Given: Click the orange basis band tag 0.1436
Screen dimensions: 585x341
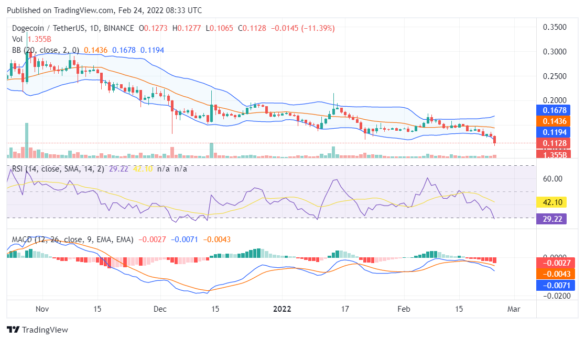Looking at the screenshot, I should point(556,121).
